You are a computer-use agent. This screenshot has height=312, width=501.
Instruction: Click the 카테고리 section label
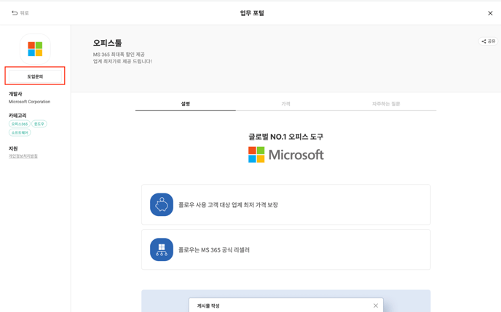coord(17,116)
